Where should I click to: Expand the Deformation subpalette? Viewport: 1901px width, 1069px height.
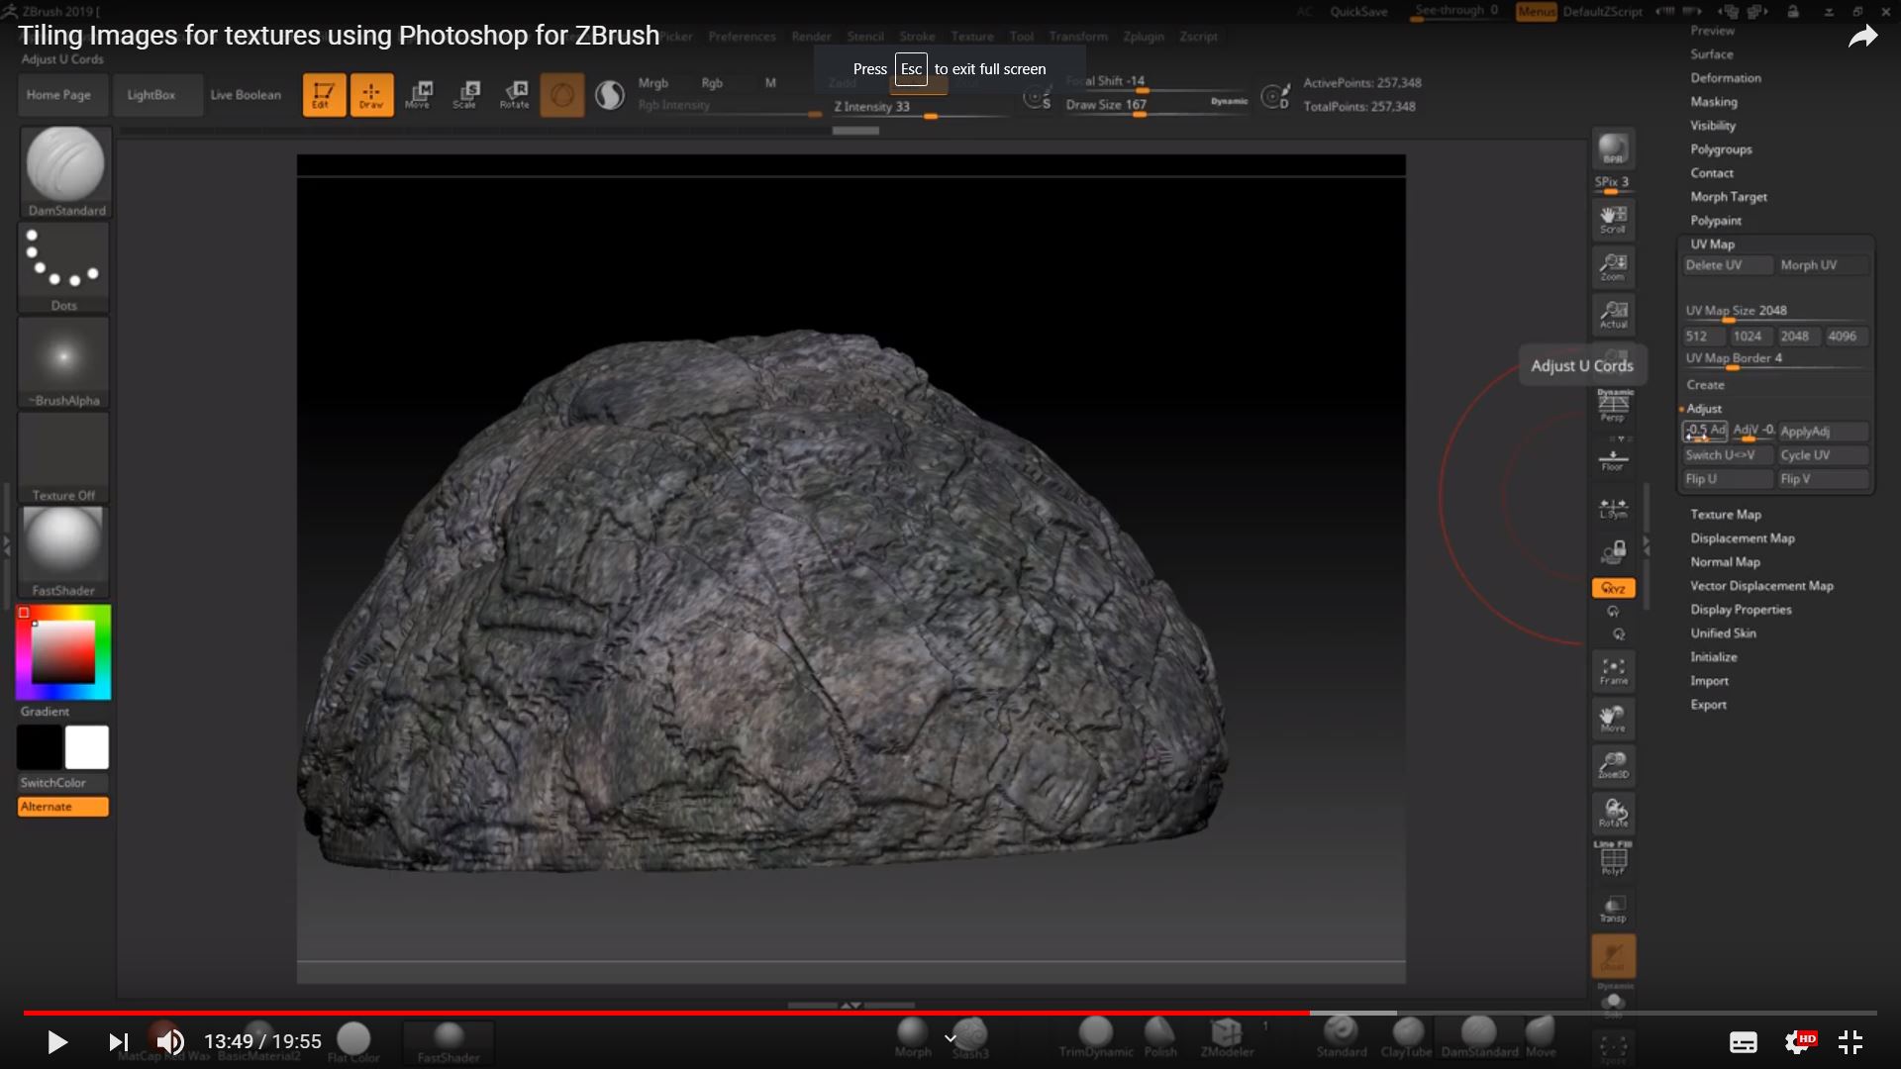click(1725, 78)
